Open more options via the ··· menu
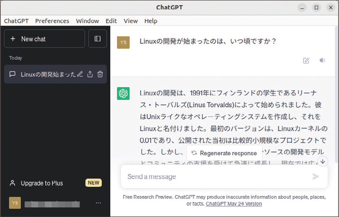 [x=98, y=202]
